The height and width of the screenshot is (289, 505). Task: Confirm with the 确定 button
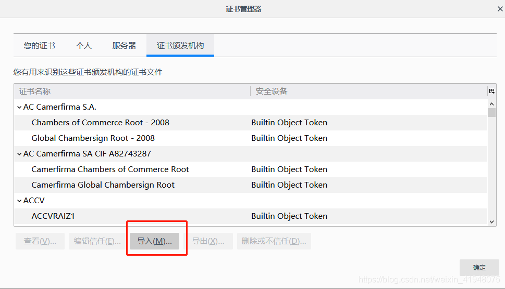479,268
